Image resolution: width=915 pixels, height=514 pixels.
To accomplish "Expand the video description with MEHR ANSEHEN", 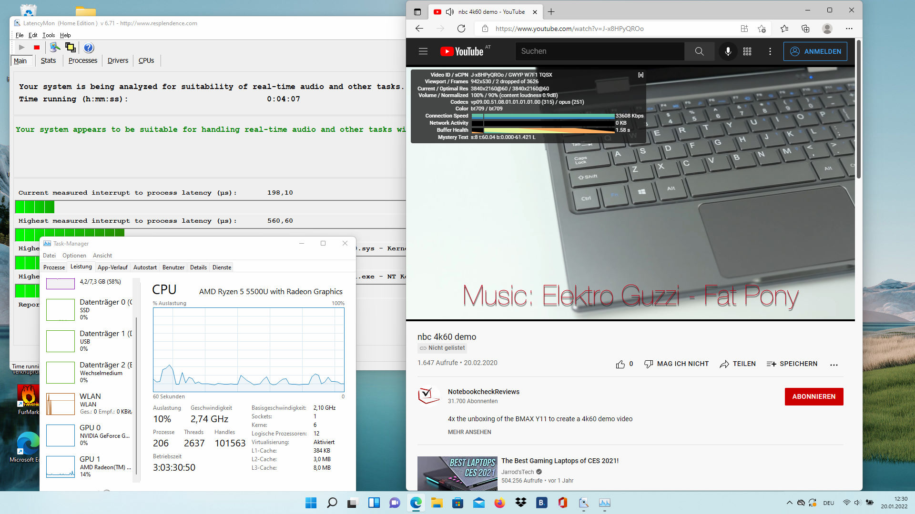I will click(x=469, y=432).
